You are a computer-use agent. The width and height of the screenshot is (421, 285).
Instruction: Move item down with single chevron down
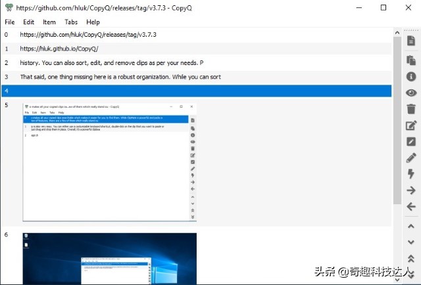coord(410,242)
